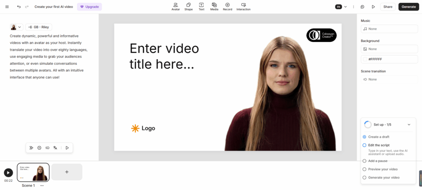Change the GB - Riley voice
Screen dimensions: 422x190
(39, 27)
